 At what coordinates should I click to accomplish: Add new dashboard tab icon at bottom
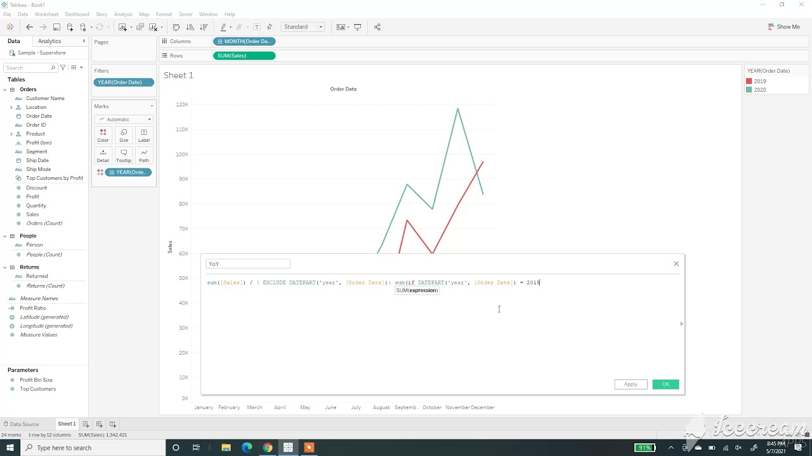click(x=99, y=424)
